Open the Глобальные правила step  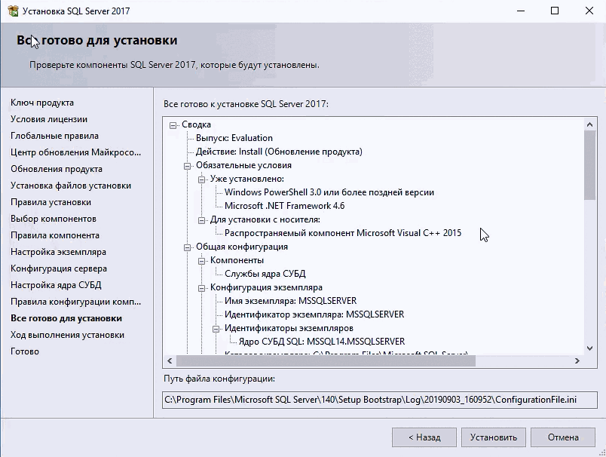click(x=54, y=136)
